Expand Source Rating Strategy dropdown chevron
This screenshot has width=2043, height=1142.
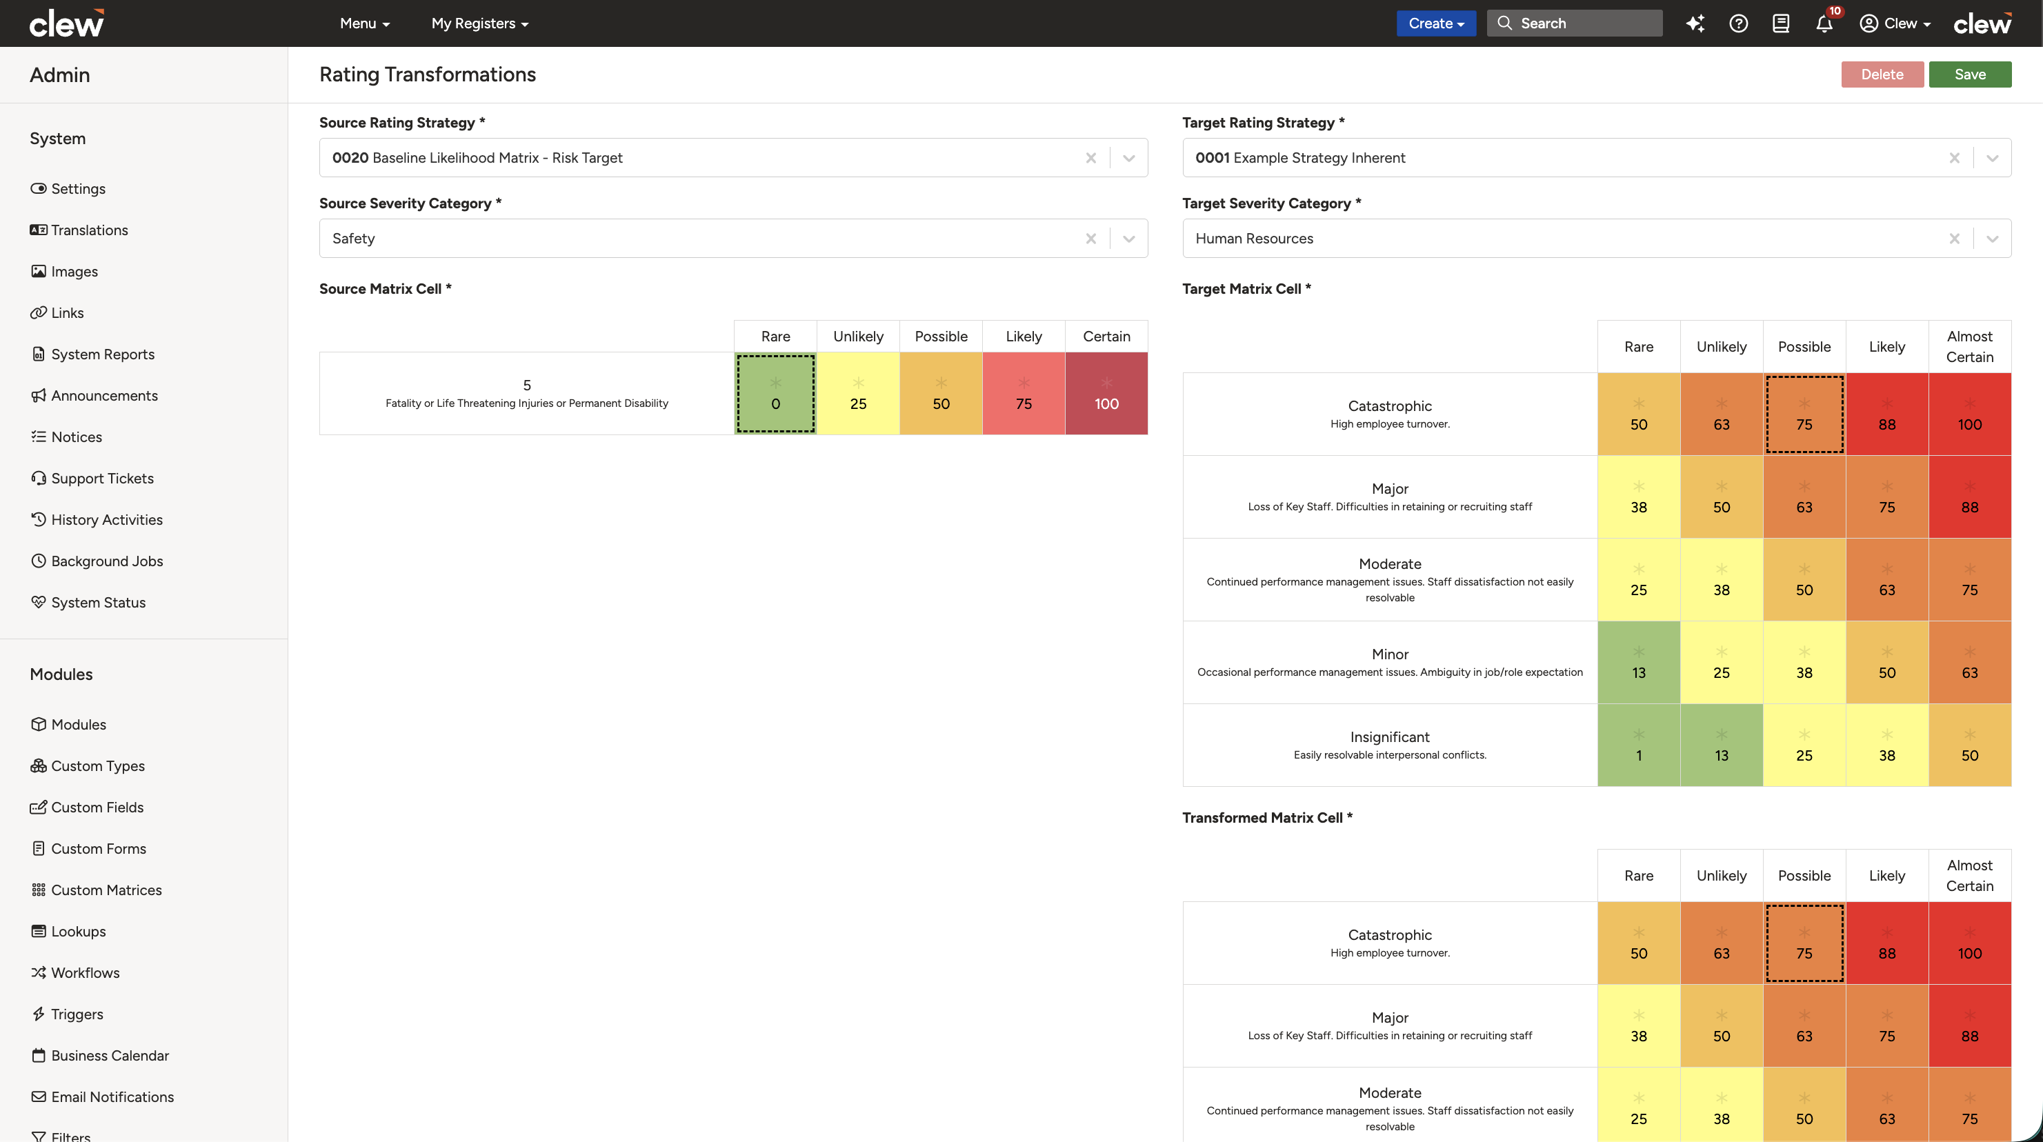point(1128,158)
